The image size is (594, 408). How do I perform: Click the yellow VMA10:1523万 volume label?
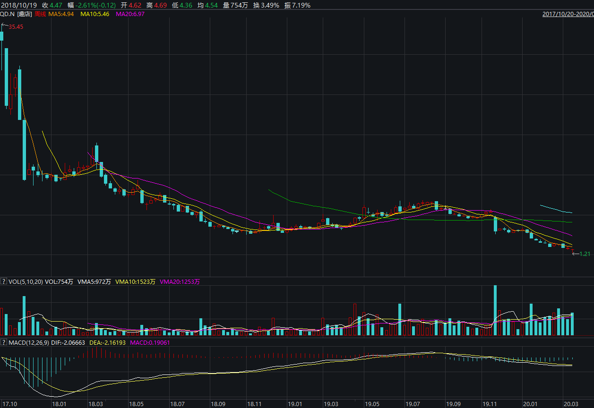136,282
